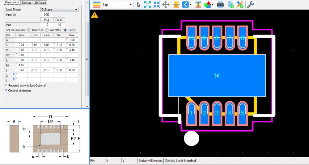Click the blue center thermal pad 11
Screen dimensions: 309x165
pyautogui.click(x=217, y=76)
